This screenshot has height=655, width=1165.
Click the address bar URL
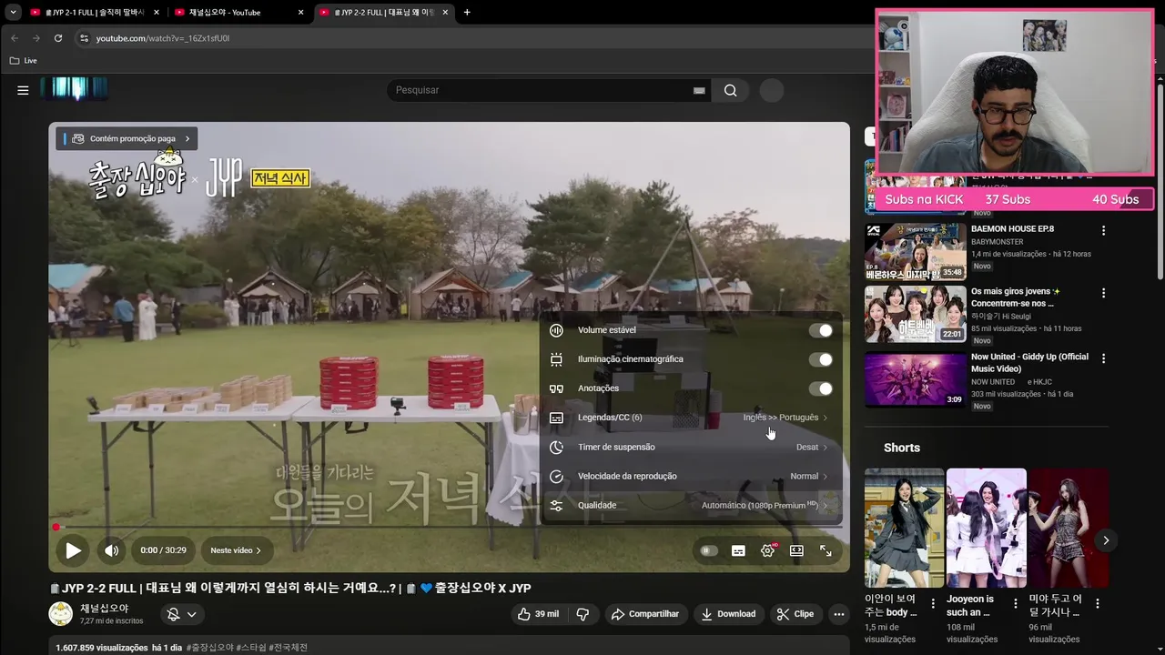pos(163,38)
